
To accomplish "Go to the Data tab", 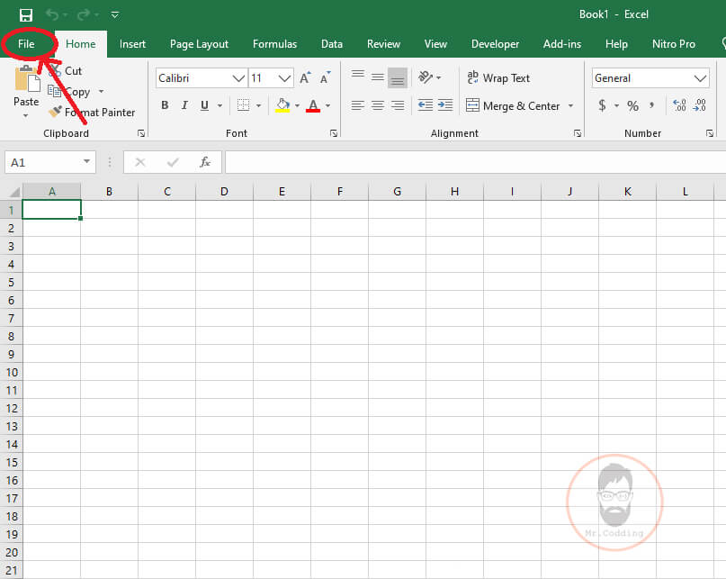I will pyautogui.click(x=332, y=44).
